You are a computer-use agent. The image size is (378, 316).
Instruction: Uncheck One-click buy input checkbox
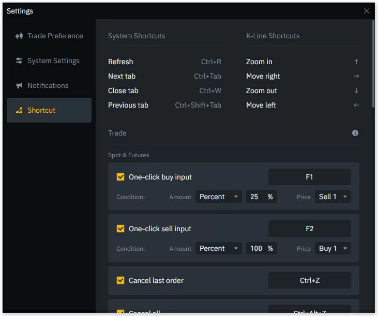pos(120,177)
